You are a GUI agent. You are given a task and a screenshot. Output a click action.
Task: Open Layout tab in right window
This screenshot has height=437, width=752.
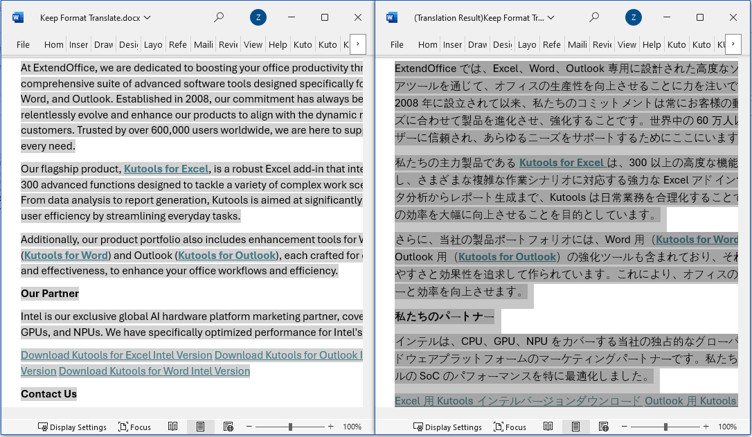click(x=527, y=44)
